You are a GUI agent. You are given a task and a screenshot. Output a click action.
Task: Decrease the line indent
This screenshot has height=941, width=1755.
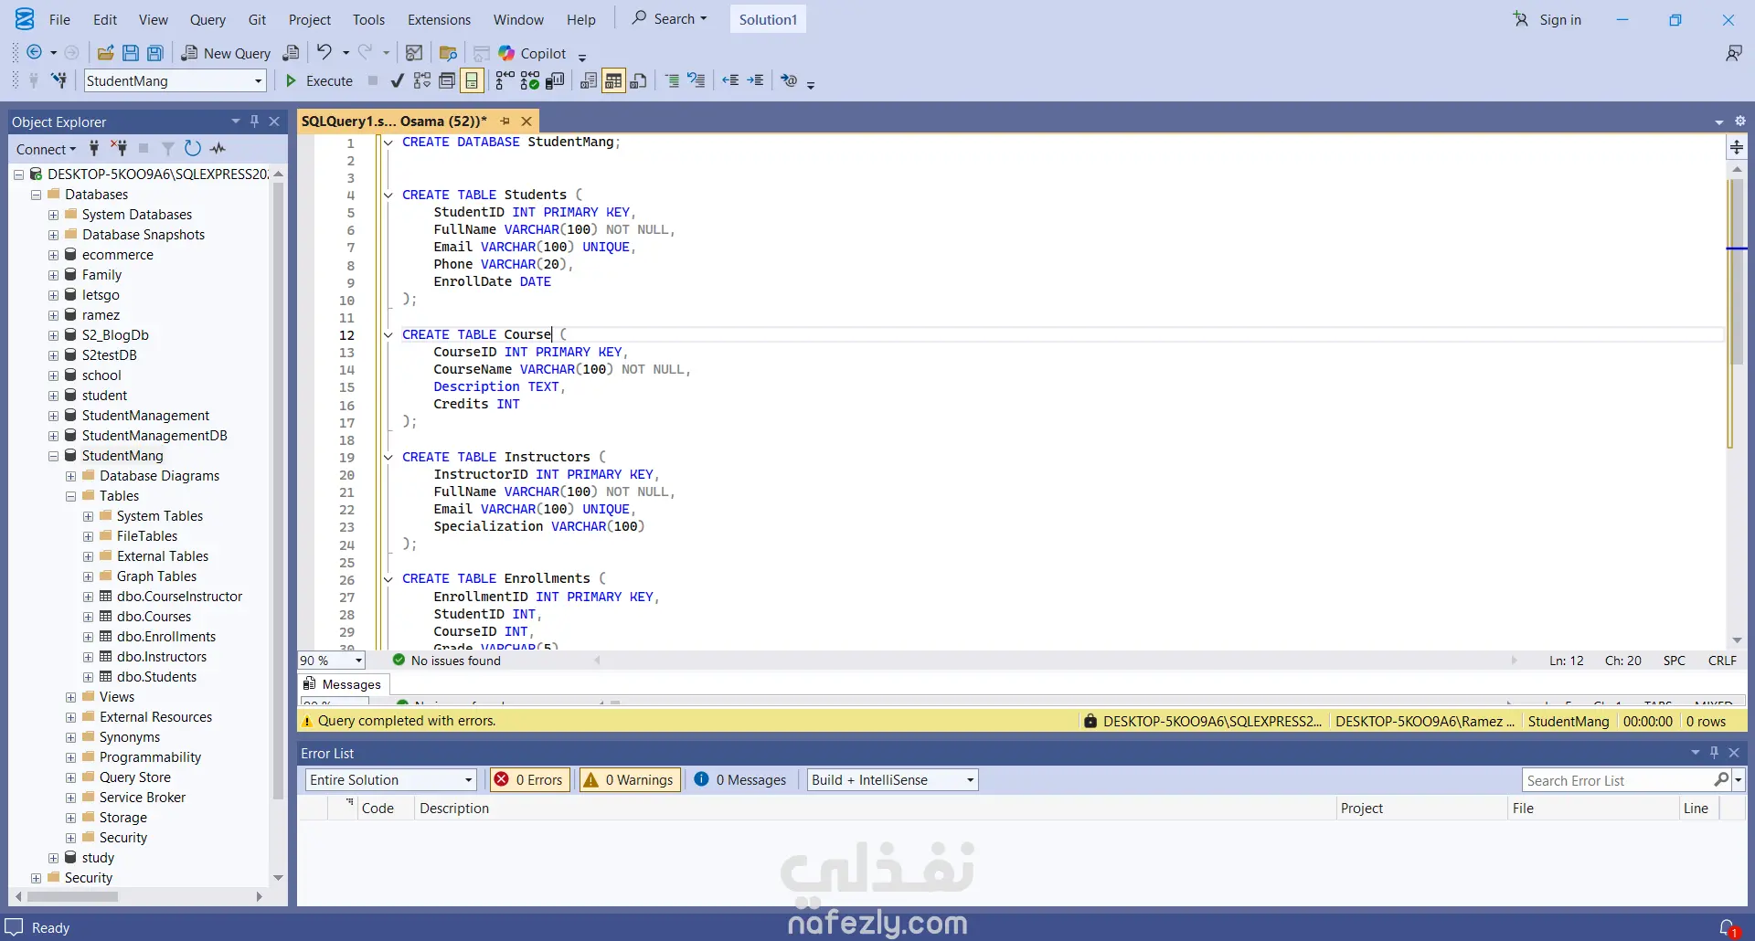tap(730, 80)
